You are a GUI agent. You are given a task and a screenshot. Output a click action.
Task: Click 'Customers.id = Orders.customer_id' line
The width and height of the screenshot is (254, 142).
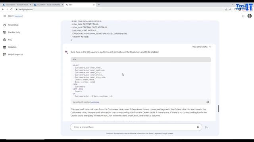pyautogui.click(x=94, y=96)
